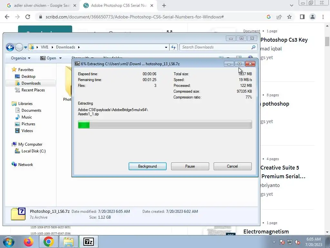Open a new Chrome tab
This screenshot has height=248, width=330.
pos(164,6)
